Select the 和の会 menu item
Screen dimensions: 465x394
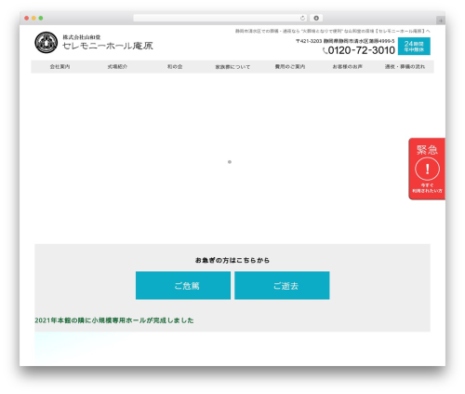175,67
